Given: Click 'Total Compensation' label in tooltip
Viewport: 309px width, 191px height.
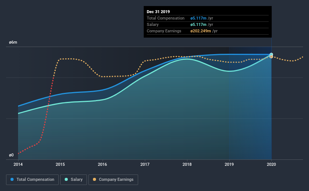Looking at the screenshot, I should click(x=166, y=18).
